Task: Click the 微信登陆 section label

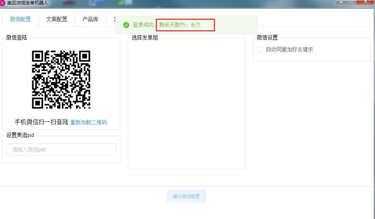Action: coord(16,38)
